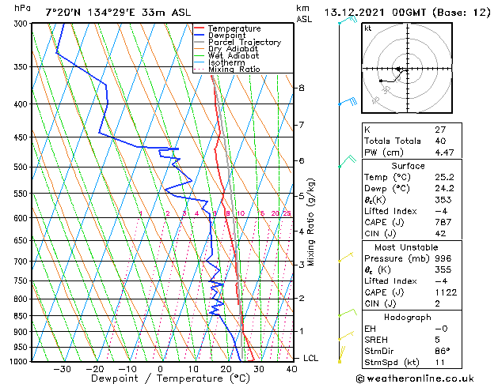Image resolution: width=498 pixels, height=384 pixels.
Task: Click the most unstable theta-e value 355
Action: coord(443,269)
